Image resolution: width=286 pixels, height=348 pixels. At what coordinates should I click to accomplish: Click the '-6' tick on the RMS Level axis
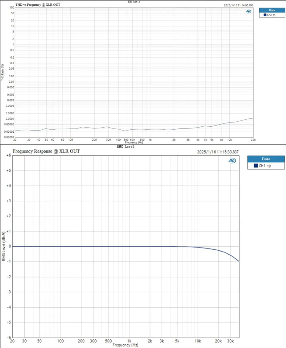(9, 337)
